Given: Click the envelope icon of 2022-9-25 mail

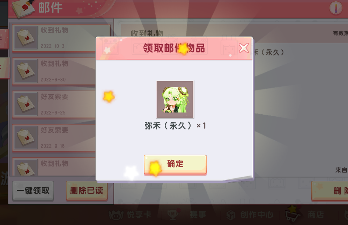Looking at the screenshot, I should [x=26, y=104].
